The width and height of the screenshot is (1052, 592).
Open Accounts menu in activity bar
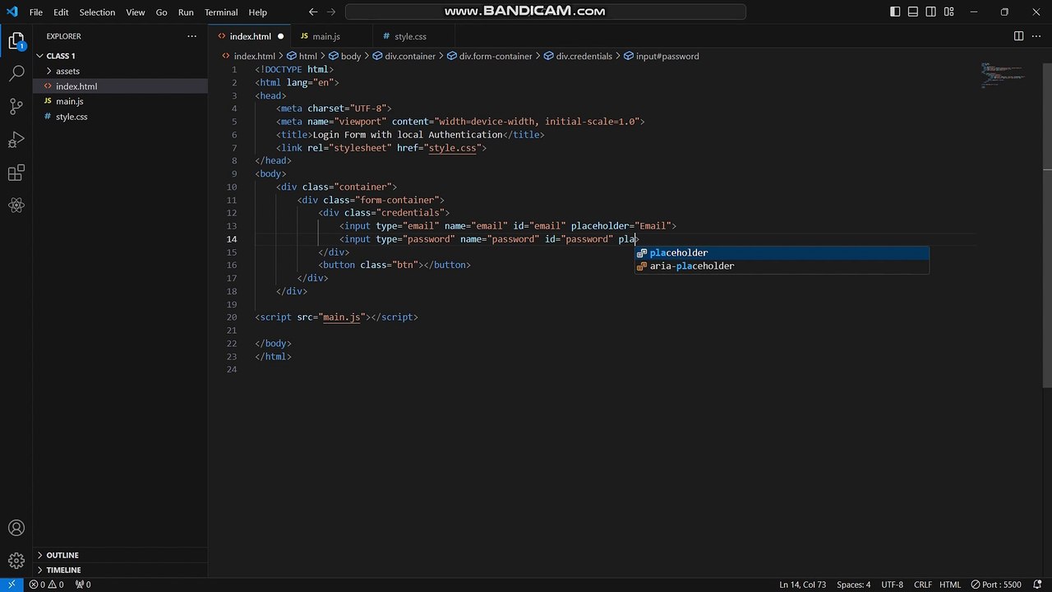coord(16,528)
